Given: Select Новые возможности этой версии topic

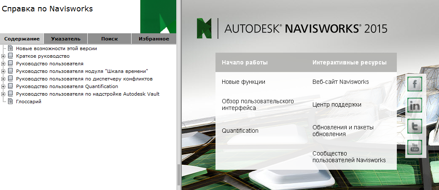Looking at the screenshot, I should (x=56, y=48).
